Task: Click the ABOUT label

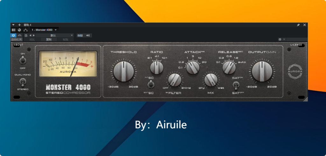Action: click(x=19, y=45)
